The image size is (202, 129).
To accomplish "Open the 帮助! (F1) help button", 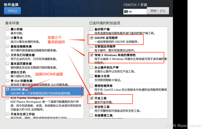I will click(x=158, y=11).
